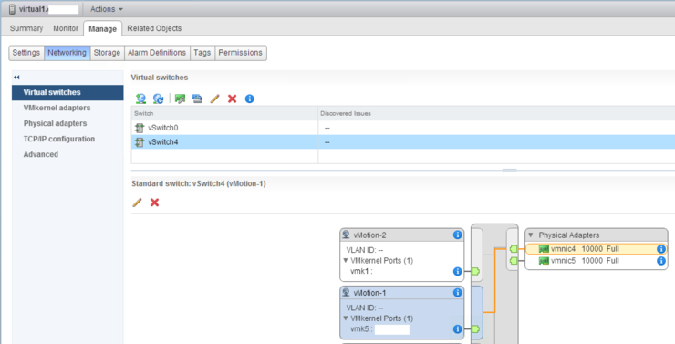
Task: Click the vMotion-2 port group icon
Action: [346, 235]
